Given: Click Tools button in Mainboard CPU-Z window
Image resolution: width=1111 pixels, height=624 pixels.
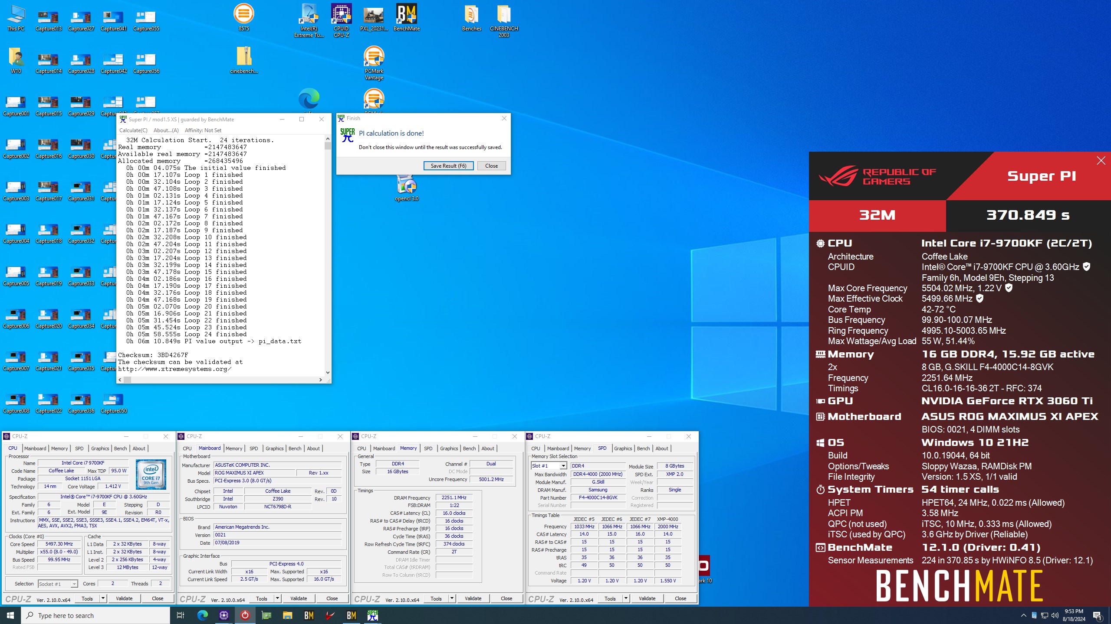Looking at the screenshot, I should (262, 598).
